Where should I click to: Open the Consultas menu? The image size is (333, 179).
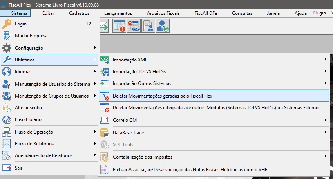pos(242,13)
